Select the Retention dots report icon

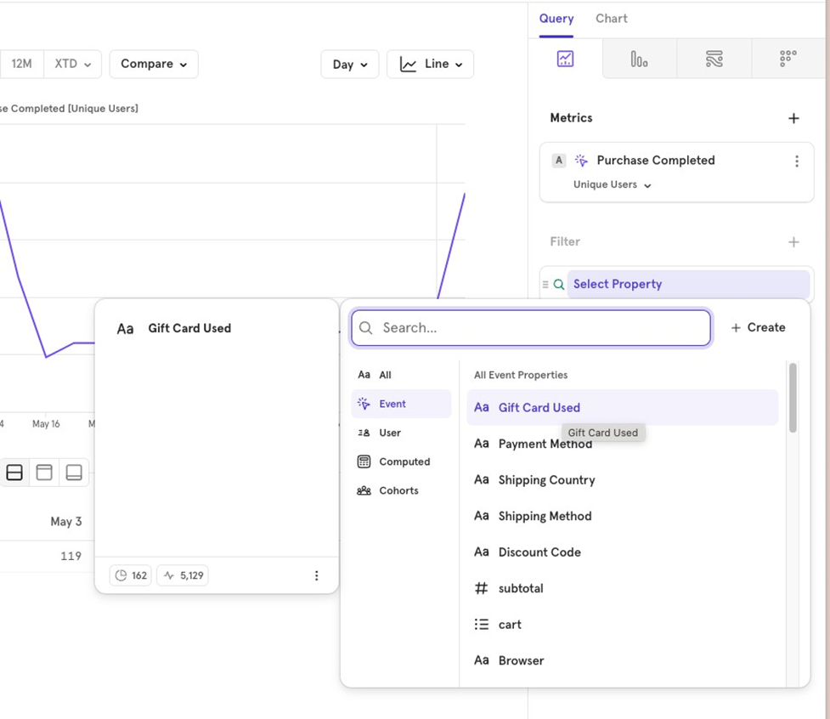pyautogui.click(x=788, y=59)
